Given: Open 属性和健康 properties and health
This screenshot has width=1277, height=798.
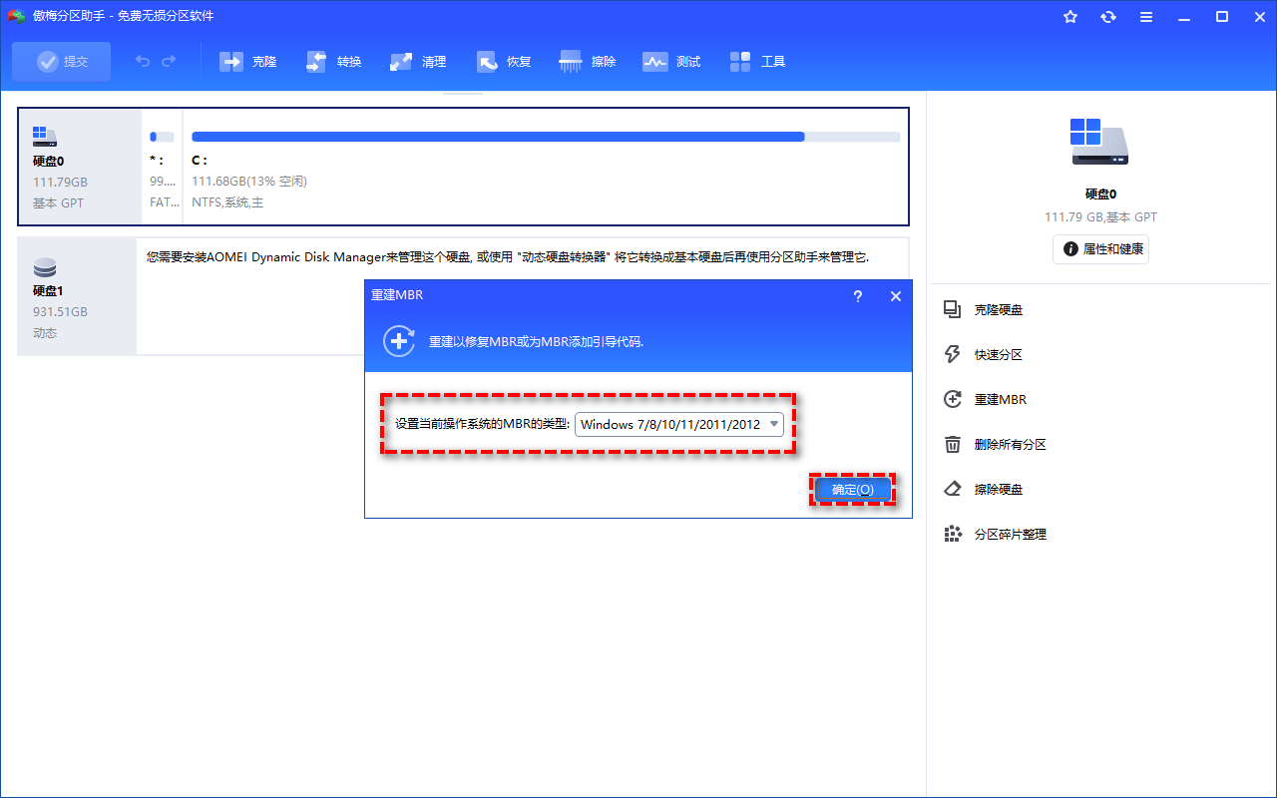Looking at the screenshot, I should pyautogui.click(x=1100, y=249).
